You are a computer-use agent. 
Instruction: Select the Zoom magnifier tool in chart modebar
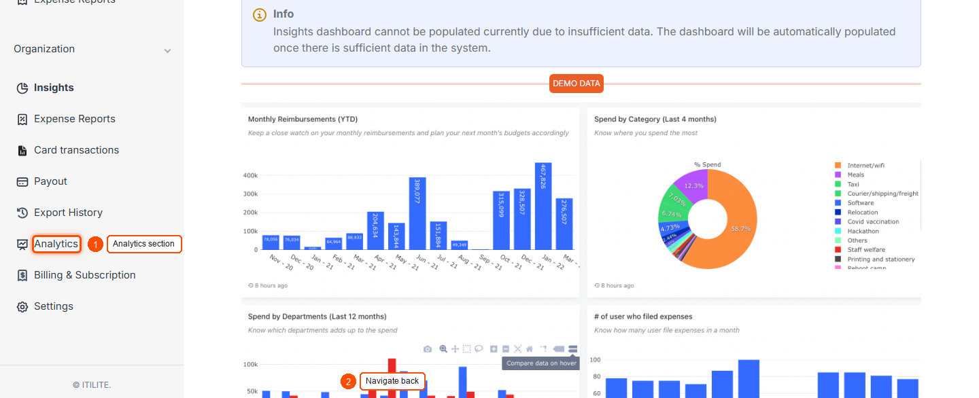point(443,349)
